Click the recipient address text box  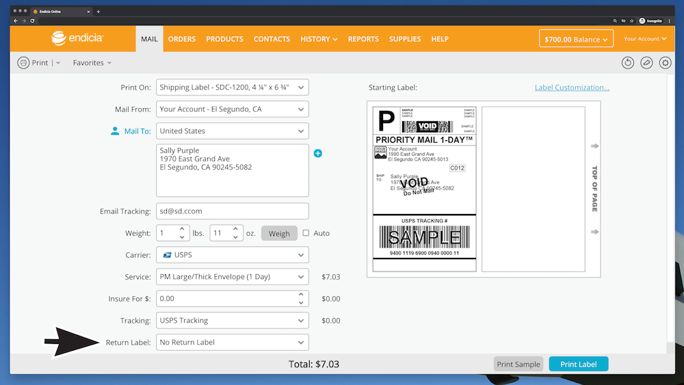pos(233,170)
